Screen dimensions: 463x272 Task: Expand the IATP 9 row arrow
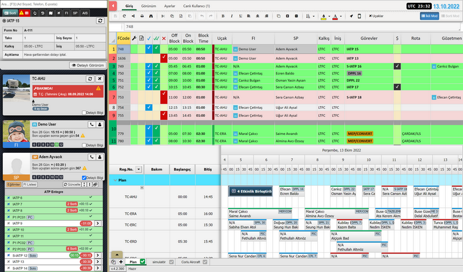(x=99, y=223)
